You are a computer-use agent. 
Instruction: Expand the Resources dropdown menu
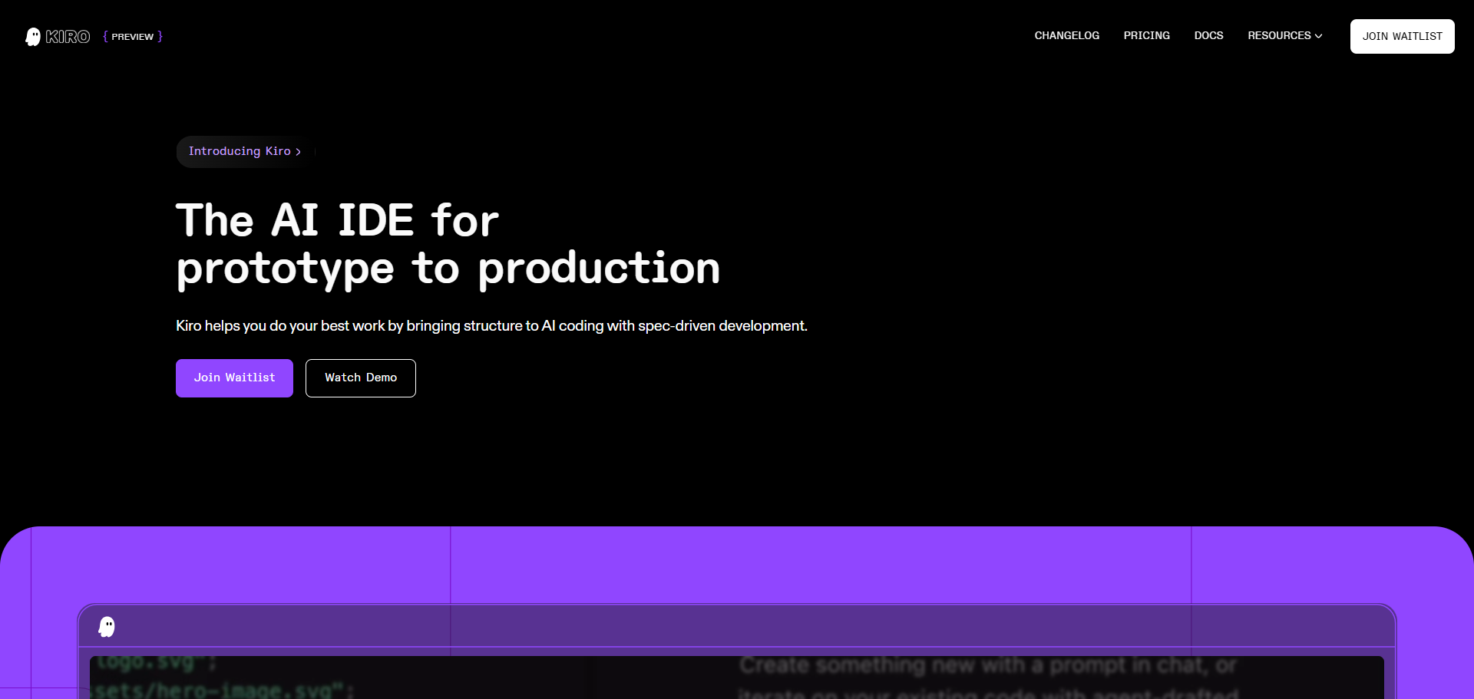(x=1284, y=36)
